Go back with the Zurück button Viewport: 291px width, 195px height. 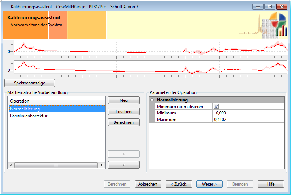pyautogui.click(x=179, y=184)
